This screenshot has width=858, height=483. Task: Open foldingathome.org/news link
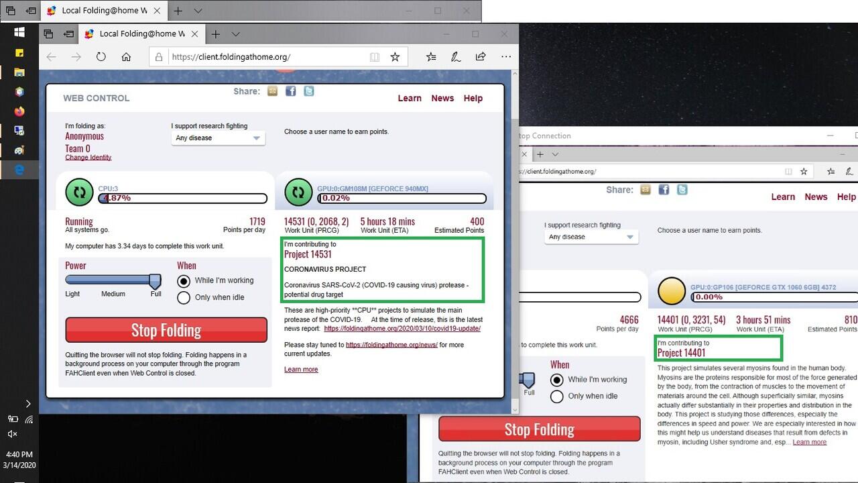(391, 345)
